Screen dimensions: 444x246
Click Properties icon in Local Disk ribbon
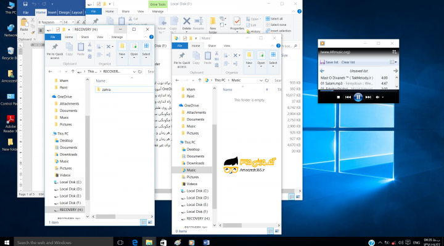tap(237, 23)
